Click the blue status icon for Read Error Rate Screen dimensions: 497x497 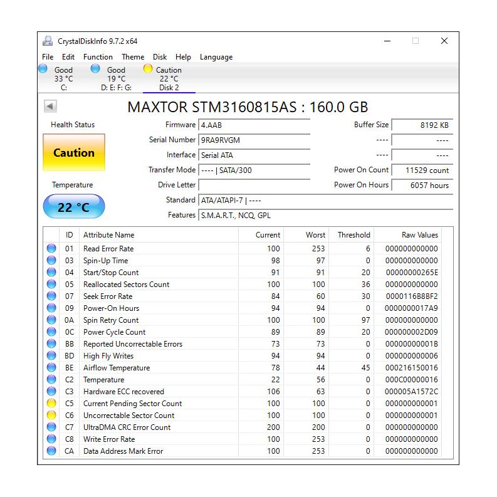coord(51,249)
